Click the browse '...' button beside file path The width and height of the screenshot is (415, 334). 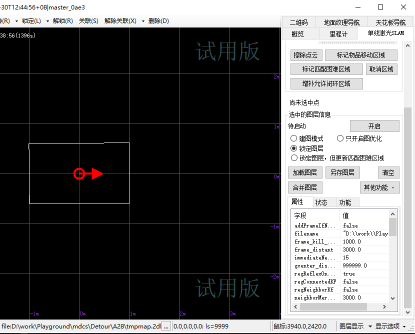(x=166, y=326)
